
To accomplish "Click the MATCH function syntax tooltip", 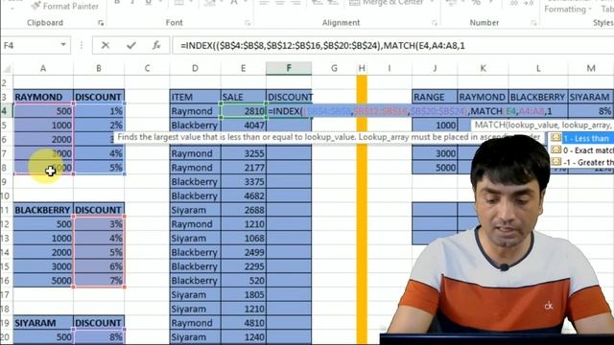I will 543,126.
